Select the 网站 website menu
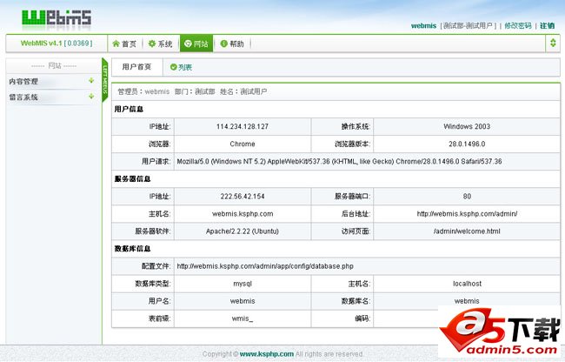This screenshot has height=362, width=565. coord(196,44)
